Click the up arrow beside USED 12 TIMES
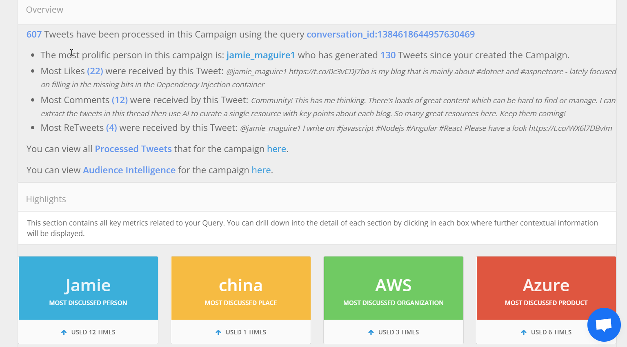 pyautogui.click(x=64, y=332)
